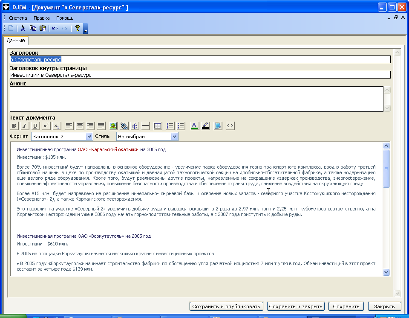Screen dimensions: 409x318
Task: Click the Анонс scrollbar down arrow
Action: [387, 108]
